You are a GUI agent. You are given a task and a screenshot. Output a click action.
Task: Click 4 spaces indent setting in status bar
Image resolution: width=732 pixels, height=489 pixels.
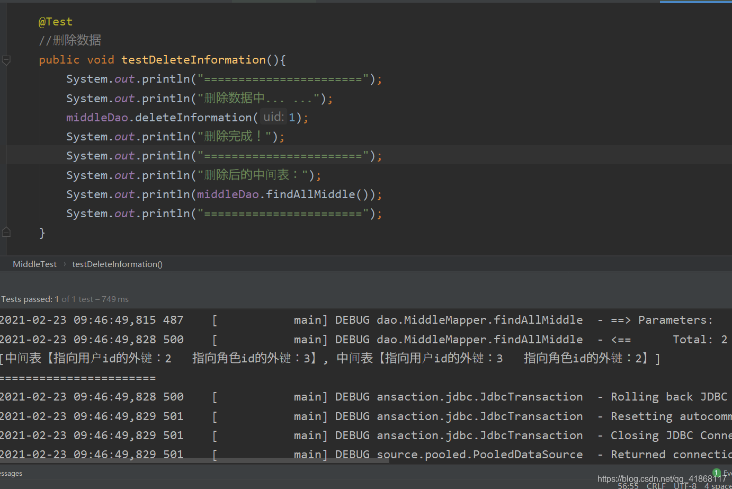[718, 486]
